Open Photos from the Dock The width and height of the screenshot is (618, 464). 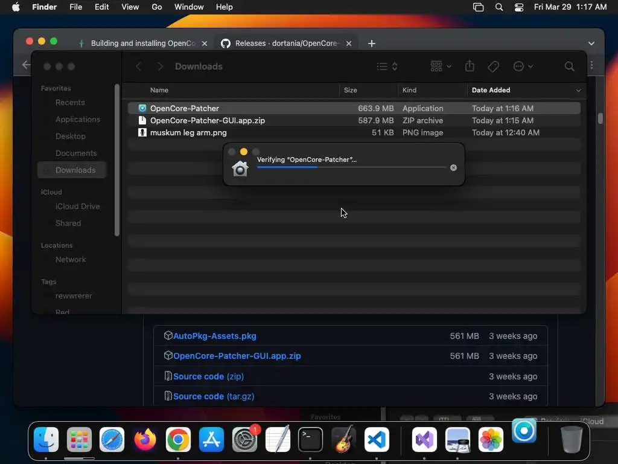491,439
